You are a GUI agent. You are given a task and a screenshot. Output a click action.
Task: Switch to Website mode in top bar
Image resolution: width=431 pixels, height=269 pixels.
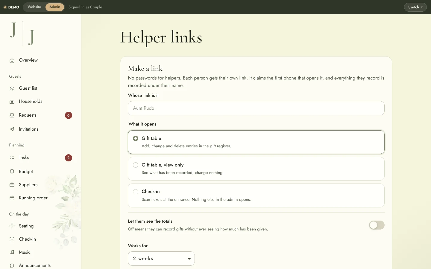click(34, 7)
